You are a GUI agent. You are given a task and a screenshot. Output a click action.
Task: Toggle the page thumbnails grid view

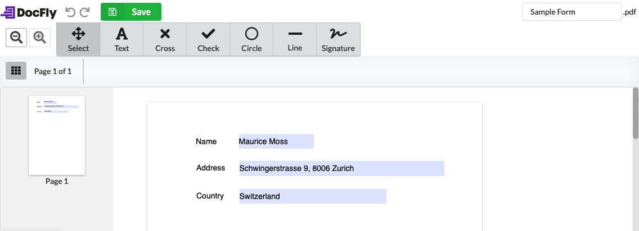16,71
